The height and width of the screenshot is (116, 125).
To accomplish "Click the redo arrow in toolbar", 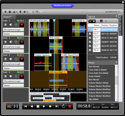I will tap(41, 12).
